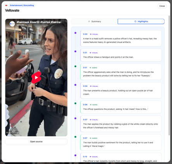Switch to the Summary tab
The image size is (172, 164).
(x=94, y=21)
